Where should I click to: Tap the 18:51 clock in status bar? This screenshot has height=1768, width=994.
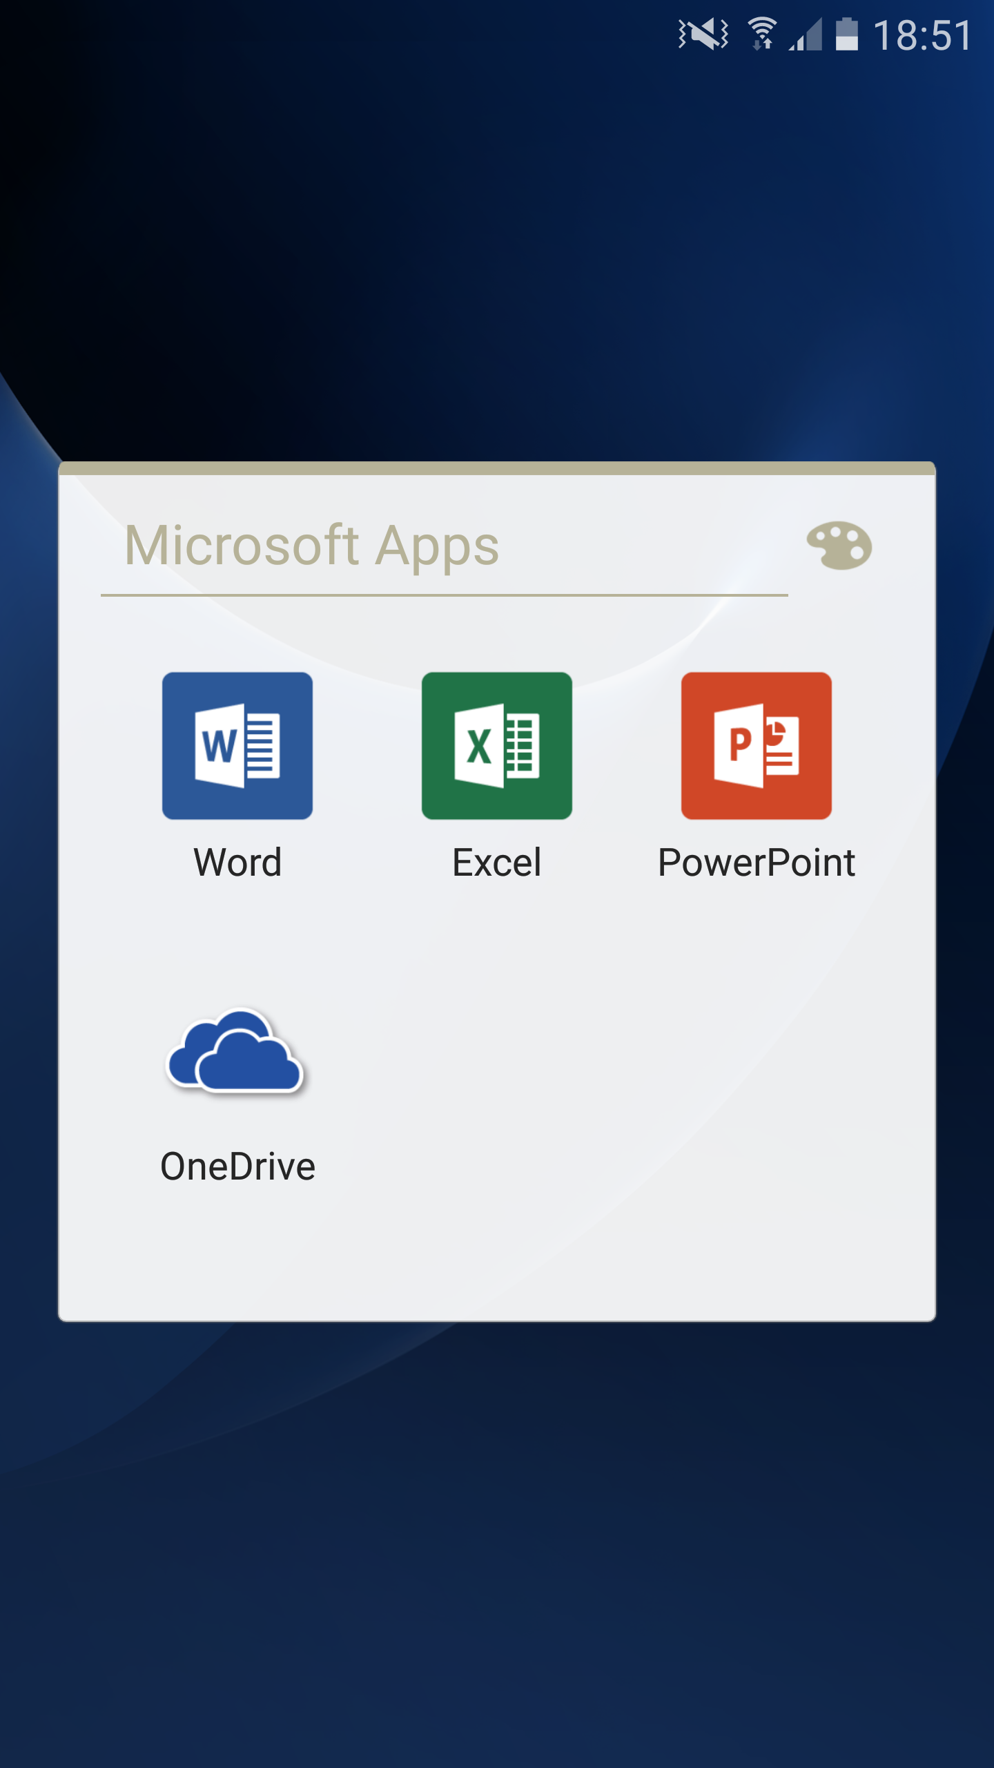[x=922, y=35]
